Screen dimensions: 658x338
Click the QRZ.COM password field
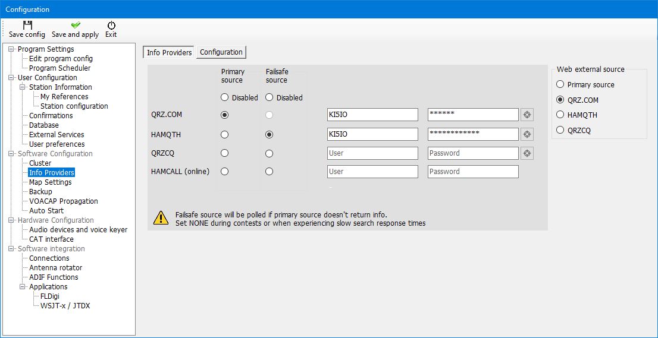(473, 115)
